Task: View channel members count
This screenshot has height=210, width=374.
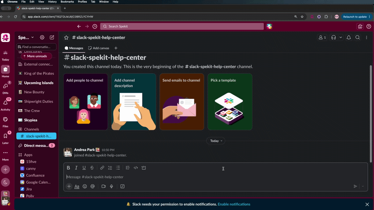Action: pos(322,38)
